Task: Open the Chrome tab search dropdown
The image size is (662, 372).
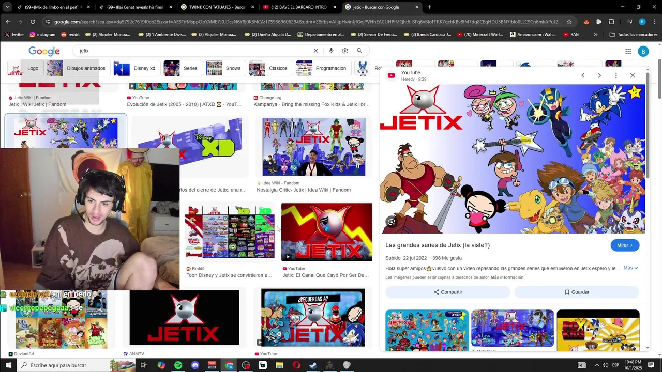Action: [x=7, y=7]
